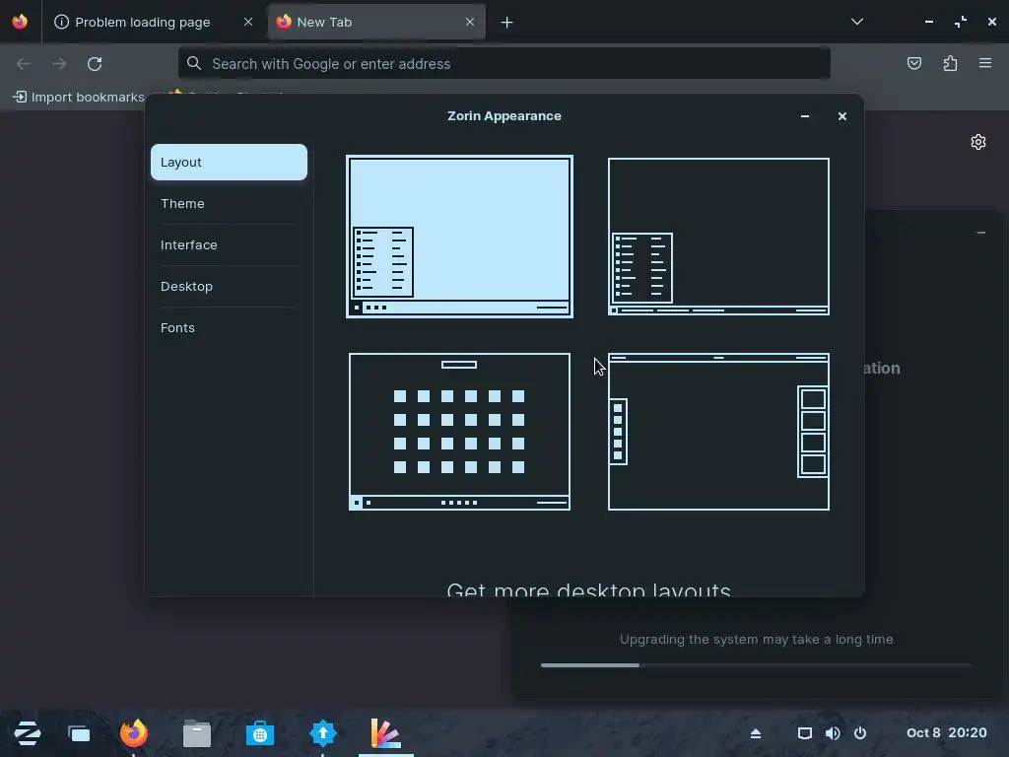Viewport: 1009px width, 757px height.
Task: Close the New Tab browser tab
Action: click(470, 22)
